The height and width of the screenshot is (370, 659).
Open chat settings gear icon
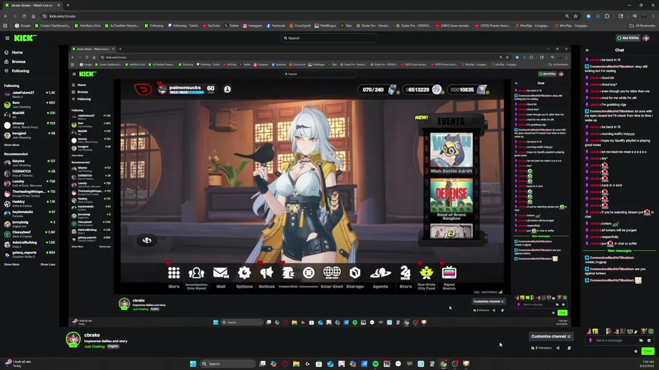click(636, 351)
